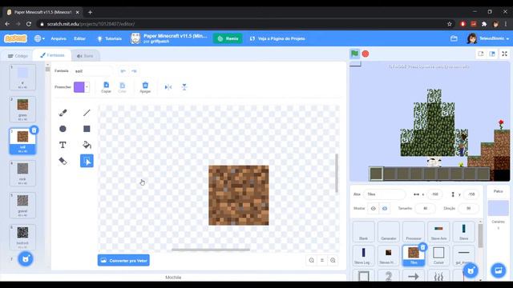This screenshot has width=513, height=288.
Task: Click the sprite name field 'Tiles'
Action: coord(385,194)
